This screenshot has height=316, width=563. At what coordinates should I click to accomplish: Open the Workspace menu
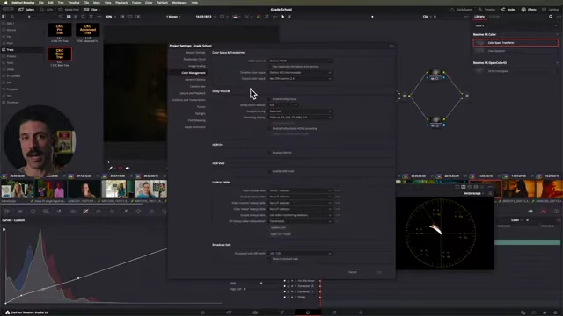point(179,2)
